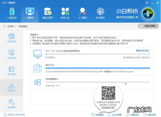161x117 pixels.
Task: Click the monitor icon beside Win7 SP1
Action: [x=38, y=54]
